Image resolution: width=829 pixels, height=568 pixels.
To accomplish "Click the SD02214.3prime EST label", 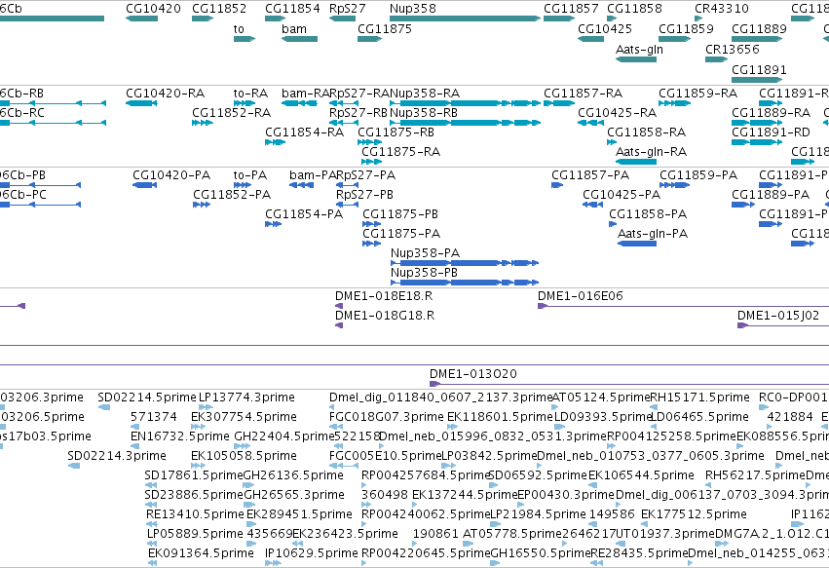I will 117,456.
